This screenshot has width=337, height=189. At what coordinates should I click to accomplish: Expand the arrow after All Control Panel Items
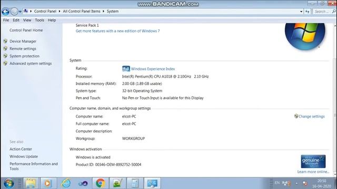pos(103,11)
